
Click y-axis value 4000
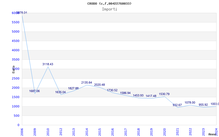[x=16, y=50]
